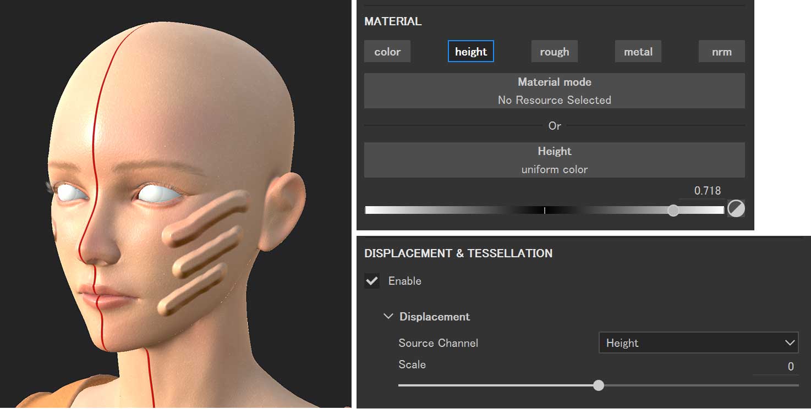Click the height value field showing 0.718
Image resolution: width=811 pixels, height=409 pixels.
coord(706,190)
